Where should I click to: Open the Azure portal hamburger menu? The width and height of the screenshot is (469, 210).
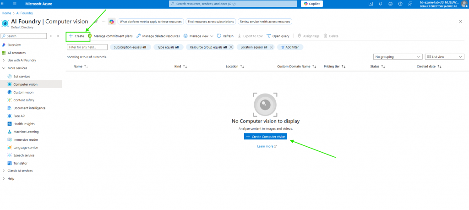(x=15, y=4)
